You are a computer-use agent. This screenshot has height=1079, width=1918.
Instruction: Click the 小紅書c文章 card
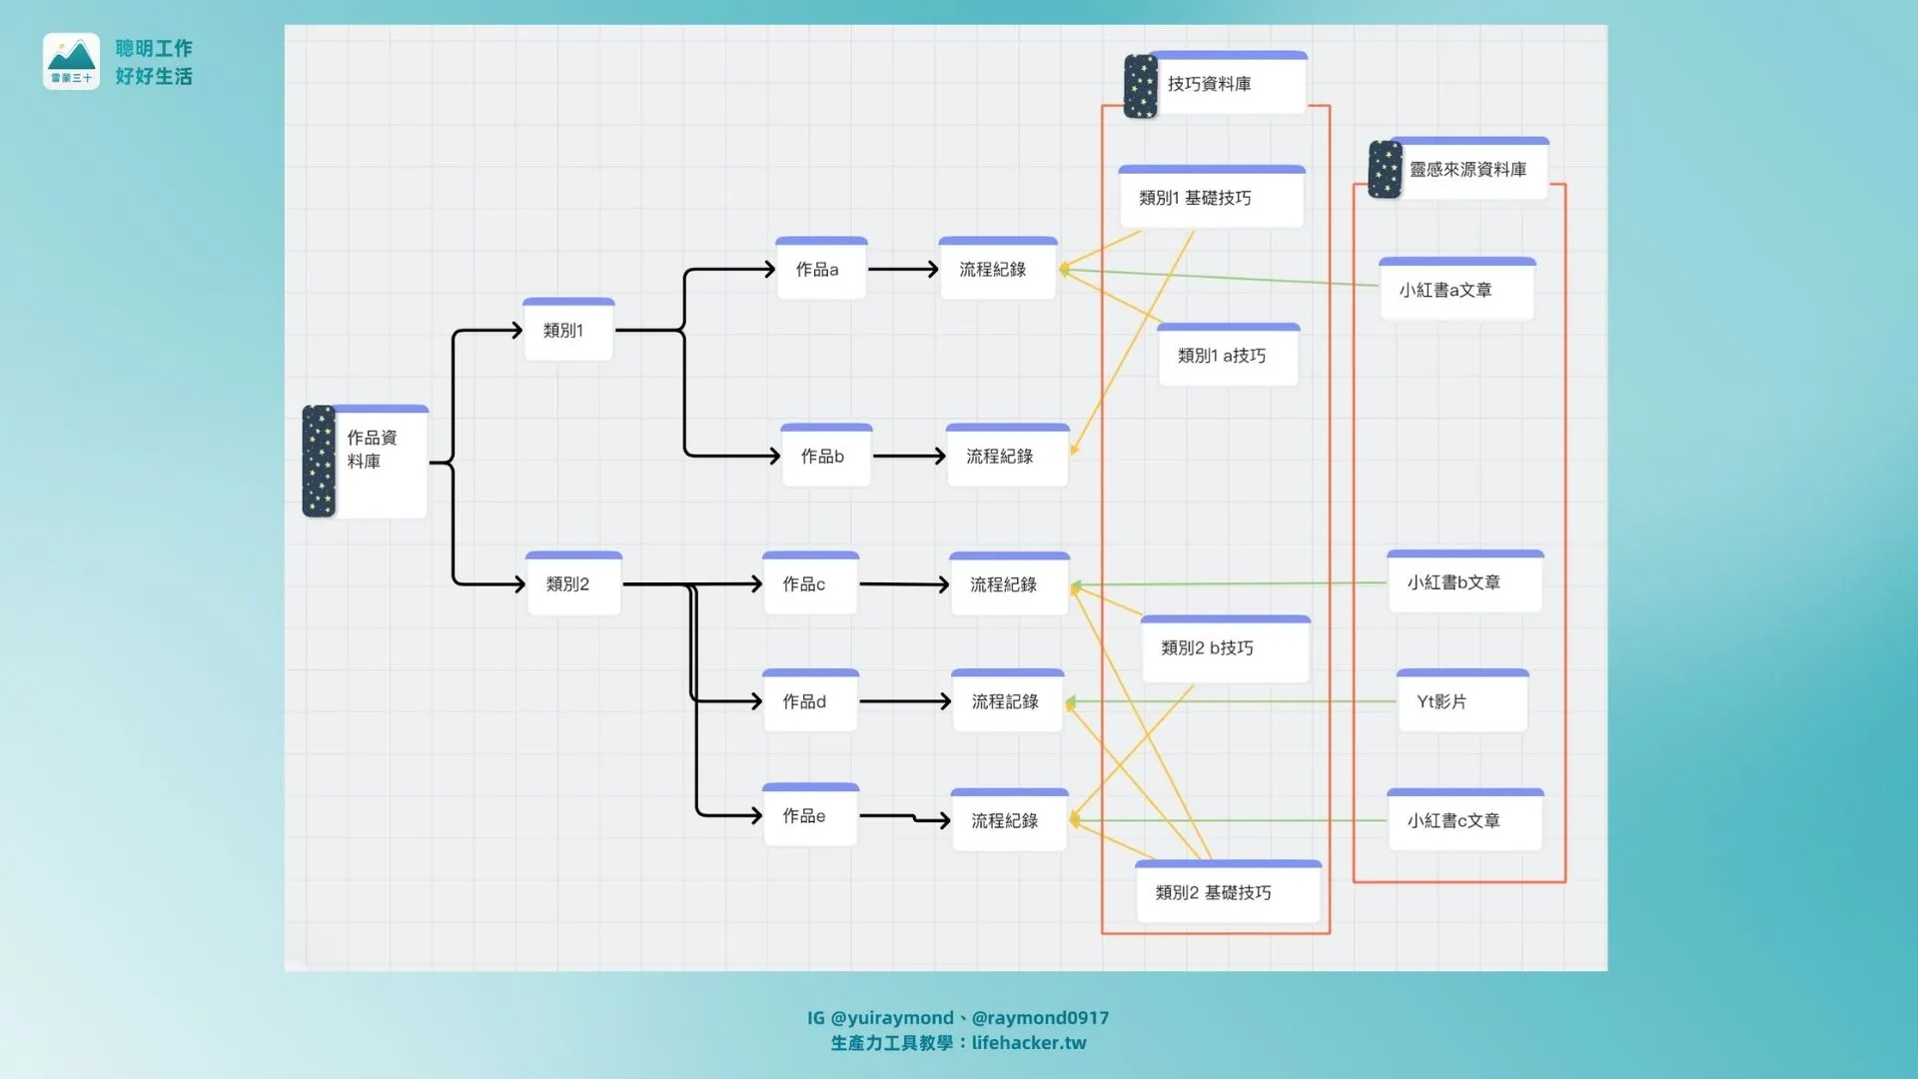[x=1464, y=821]
